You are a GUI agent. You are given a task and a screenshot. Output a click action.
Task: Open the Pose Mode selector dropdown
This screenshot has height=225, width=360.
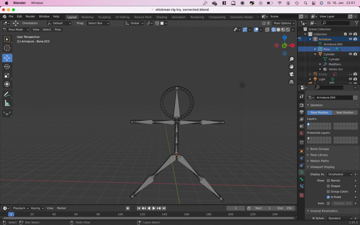click(x=16, y=29)
